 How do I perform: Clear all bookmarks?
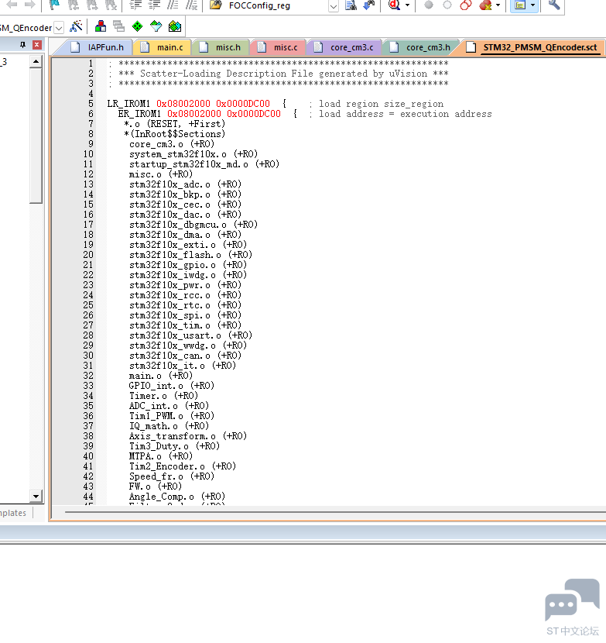[x=111, y=5]
